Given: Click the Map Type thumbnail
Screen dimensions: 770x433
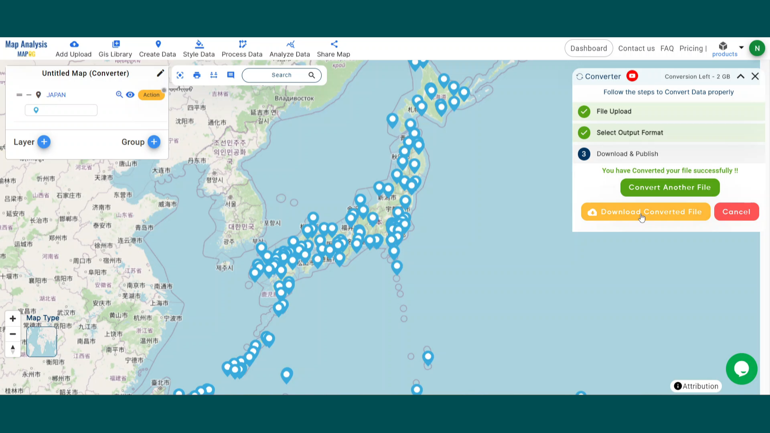Looking at the screenshot, I should tap(42, 342).
